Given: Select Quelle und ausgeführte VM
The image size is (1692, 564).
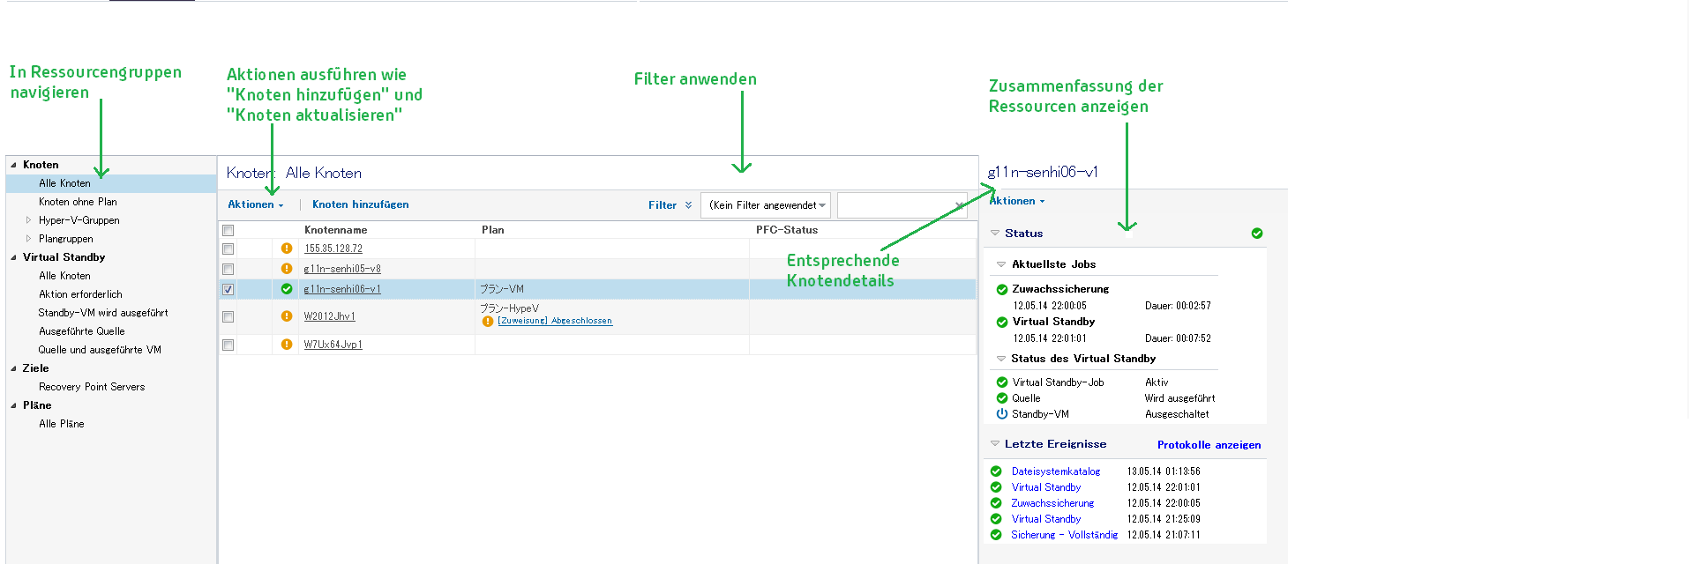Looking at the screenshot, I should 100,350.
